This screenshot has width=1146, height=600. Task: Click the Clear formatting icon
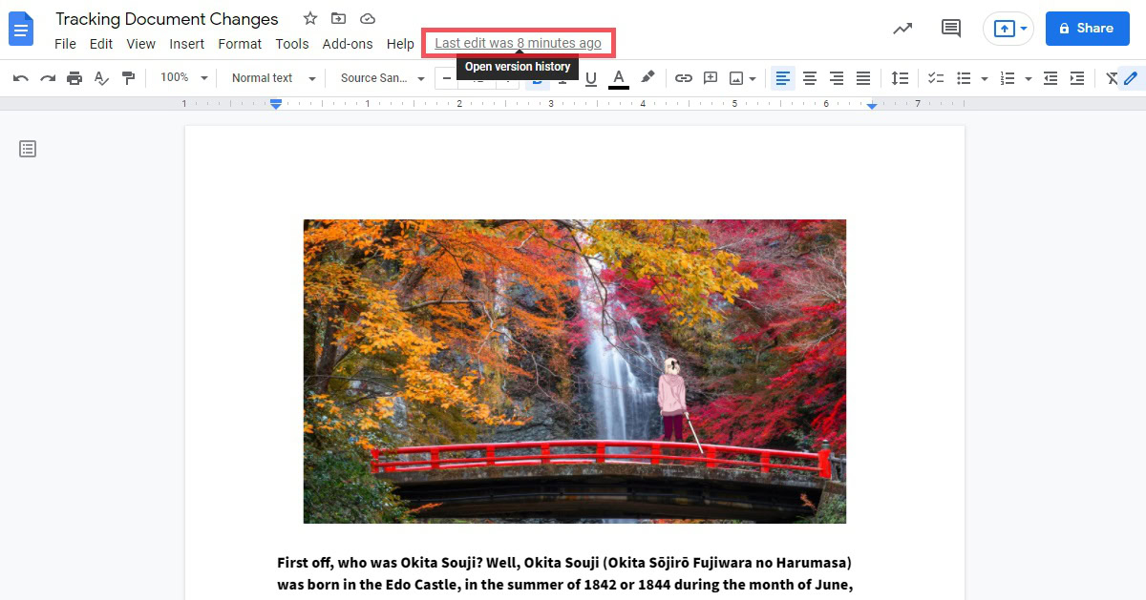click(1111, 78)
